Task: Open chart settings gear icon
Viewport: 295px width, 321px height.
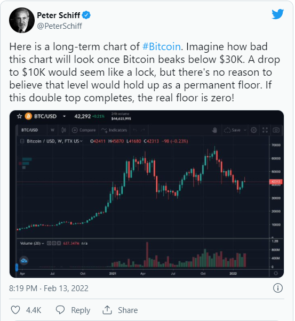Action: 253,130
